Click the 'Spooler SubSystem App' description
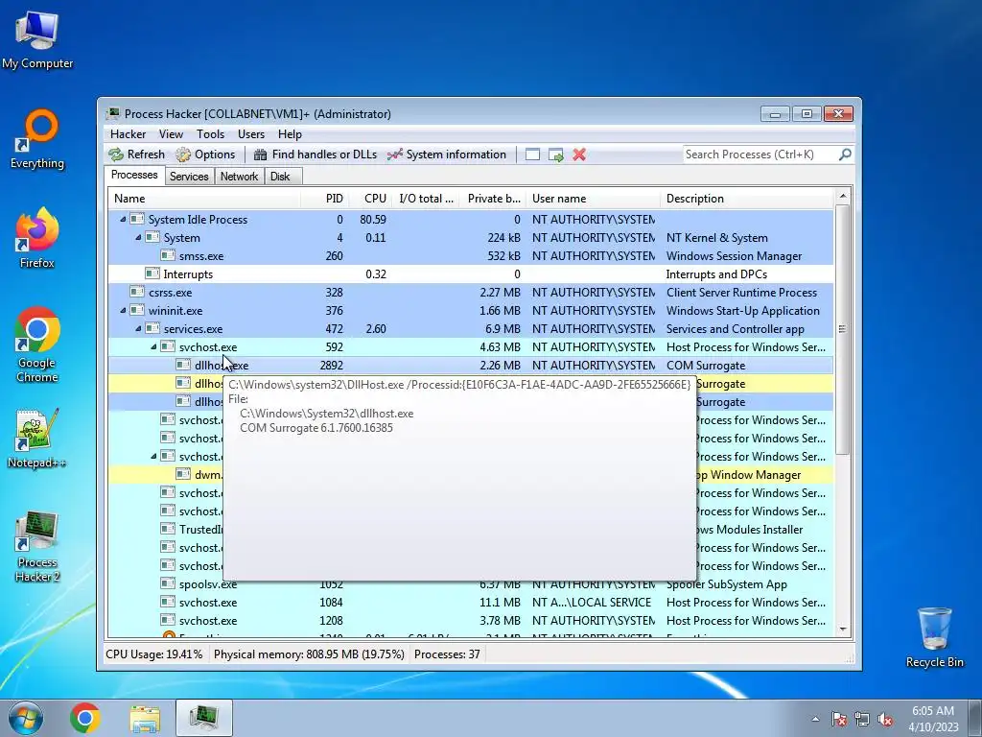 point(727,584)
